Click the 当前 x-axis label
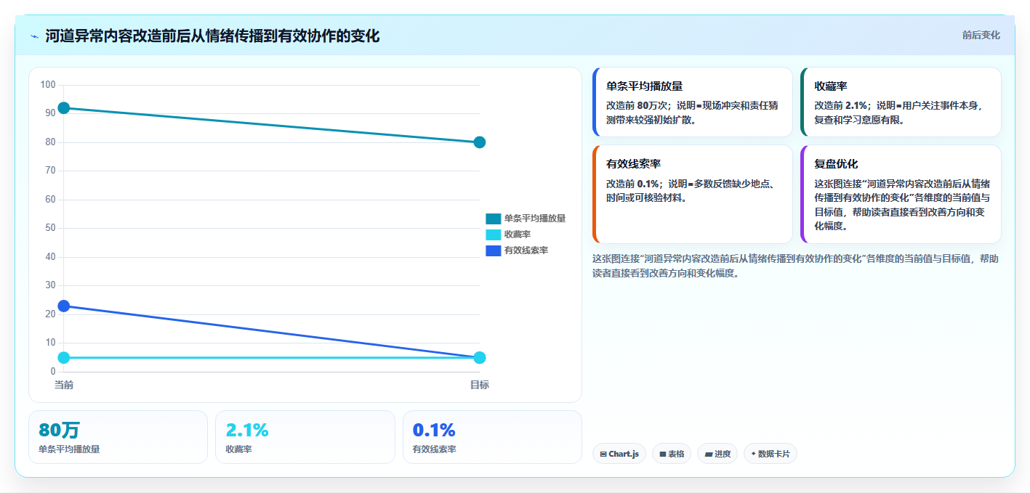The width and height of the screenshot is (1030, 493). (64, 385)
